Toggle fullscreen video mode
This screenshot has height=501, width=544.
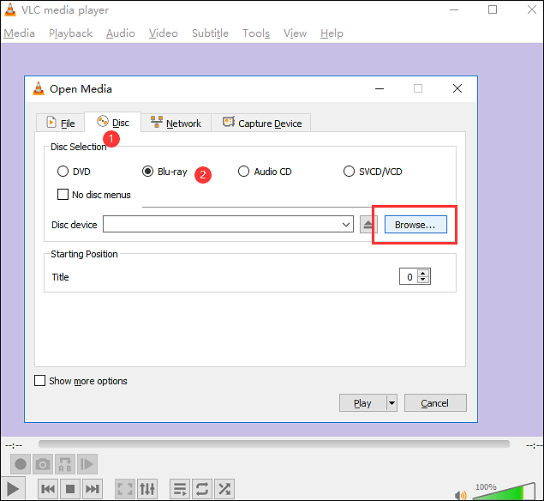click(125, 489)
